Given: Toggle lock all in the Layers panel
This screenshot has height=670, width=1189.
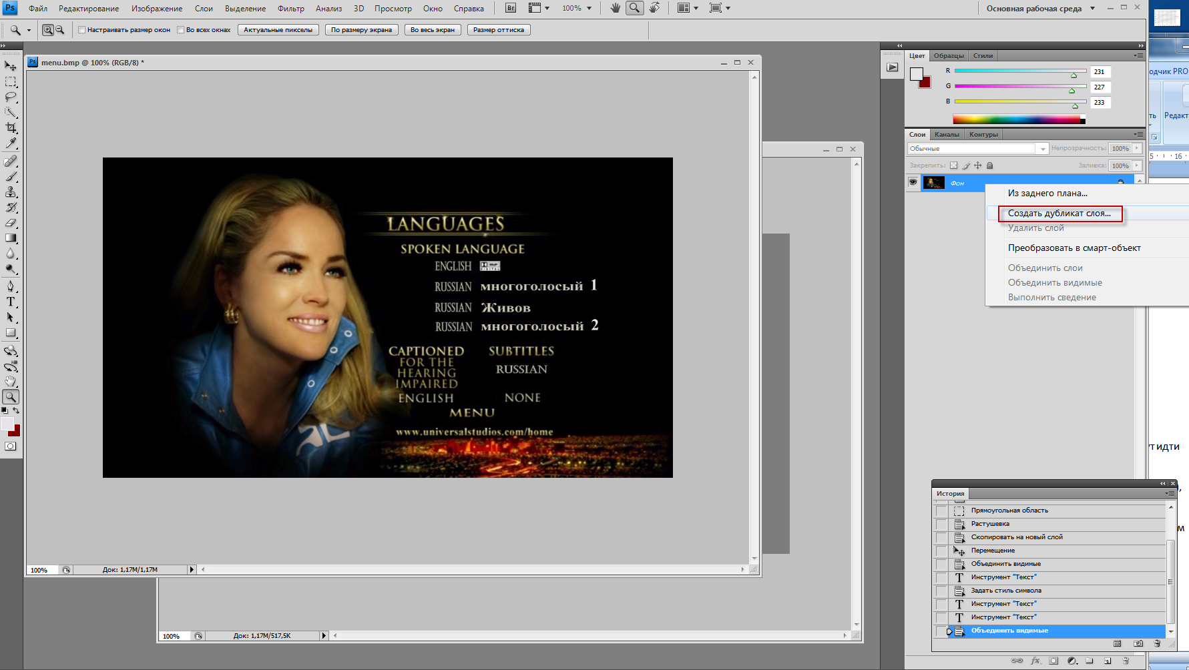Looking at the screenshot, I should click(x=990, y=165).
